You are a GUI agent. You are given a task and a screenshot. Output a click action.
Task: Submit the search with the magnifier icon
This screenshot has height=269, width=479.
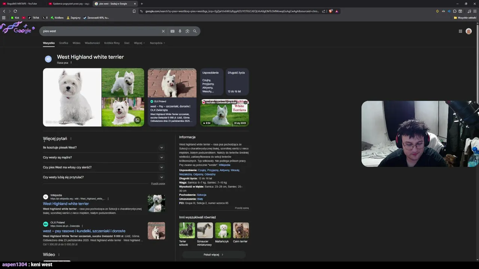[x=195, y=31]
